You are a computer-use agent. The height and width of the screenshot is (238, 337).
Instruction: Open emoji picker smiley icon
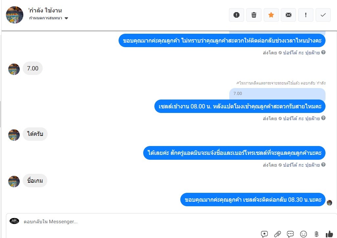point(303,234)
